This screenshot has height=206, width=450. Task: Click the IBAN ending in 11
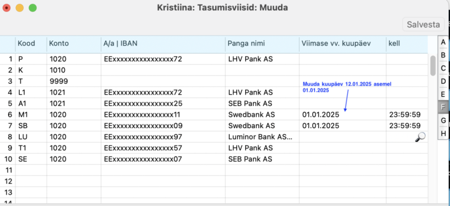coord(142,115)
